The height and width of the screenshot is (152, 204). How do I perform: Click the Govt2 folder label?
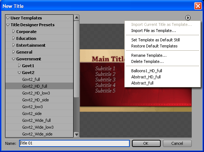pyautogui.click(x=28, y=73)
